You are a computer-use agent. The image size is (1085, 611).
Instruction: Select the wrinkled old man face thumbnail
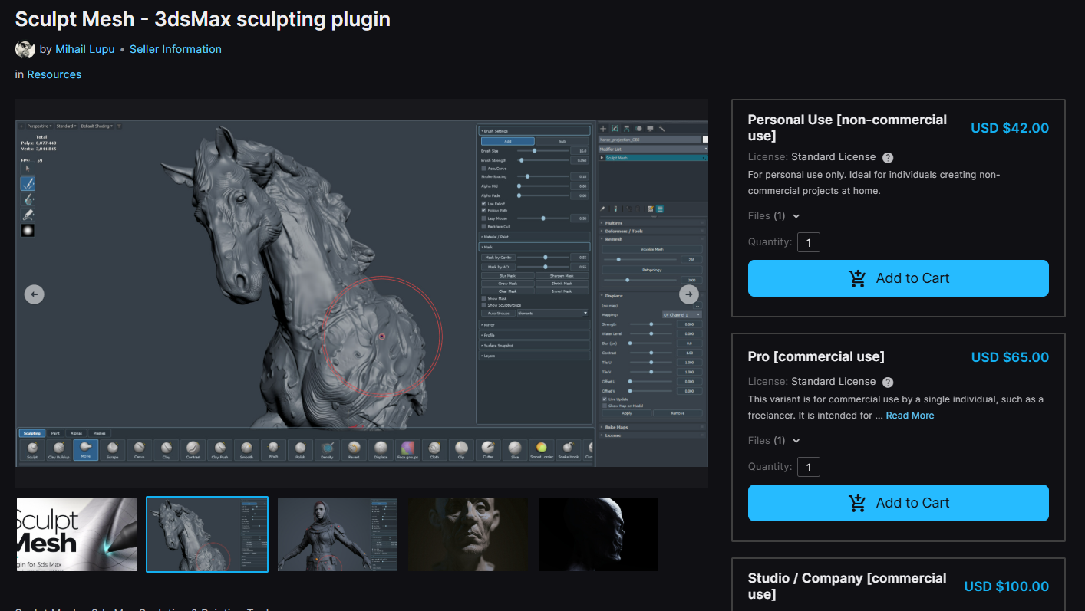pos(468,534)
